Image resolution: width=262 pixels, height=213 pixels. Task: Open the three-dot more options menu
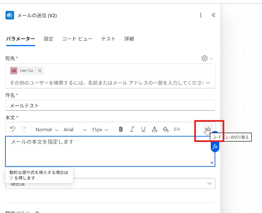[201, 15]
